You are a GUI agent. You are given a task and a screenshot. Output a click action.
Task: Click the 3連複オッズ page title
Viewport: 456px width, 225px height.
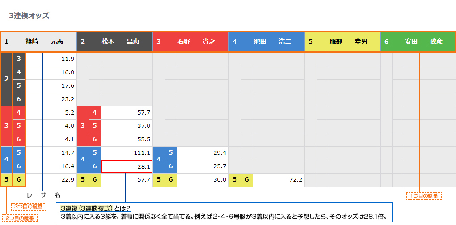pyautogui.click(x=29, y=16)
